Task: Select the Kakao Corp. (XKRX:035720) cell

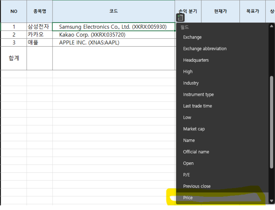Action: tap(114, 35)
